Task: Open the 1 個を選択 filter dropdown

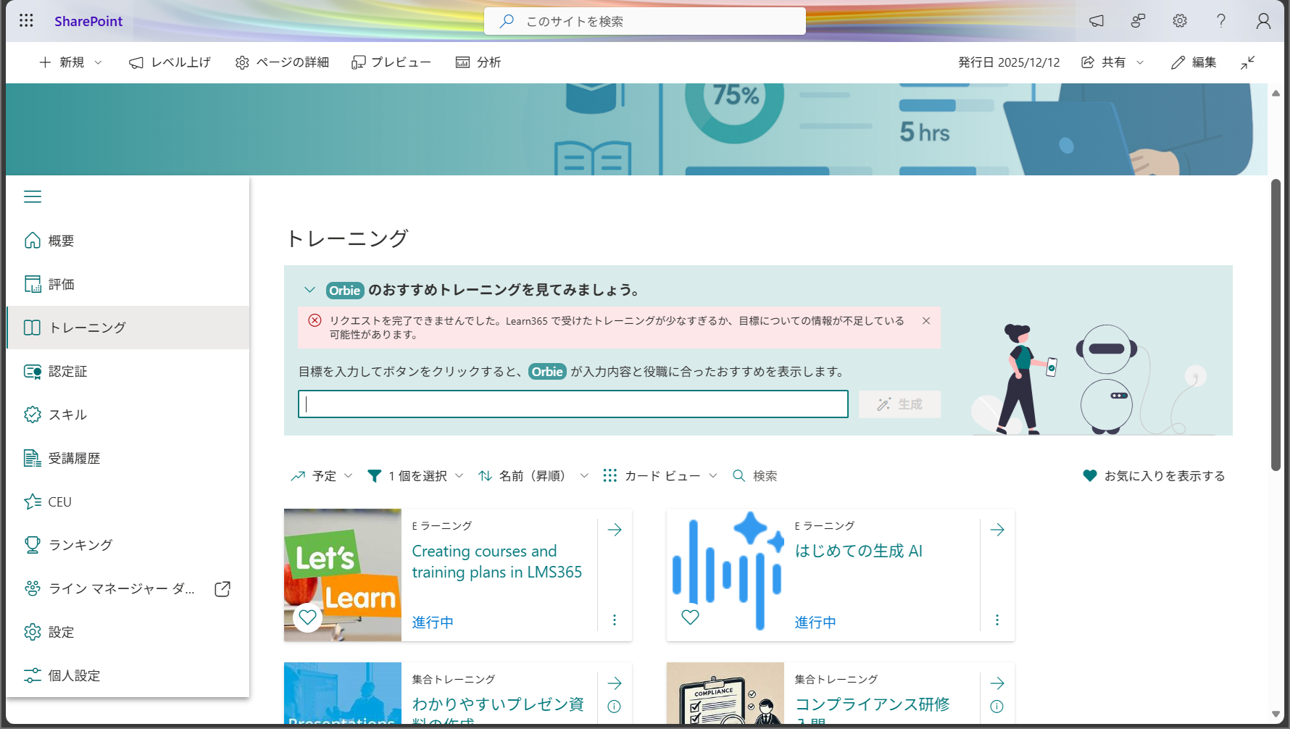Action: point(415,476)
